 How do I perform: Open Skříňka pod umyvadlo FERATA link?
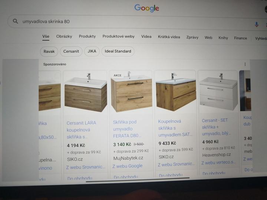(x=127, y=129)
